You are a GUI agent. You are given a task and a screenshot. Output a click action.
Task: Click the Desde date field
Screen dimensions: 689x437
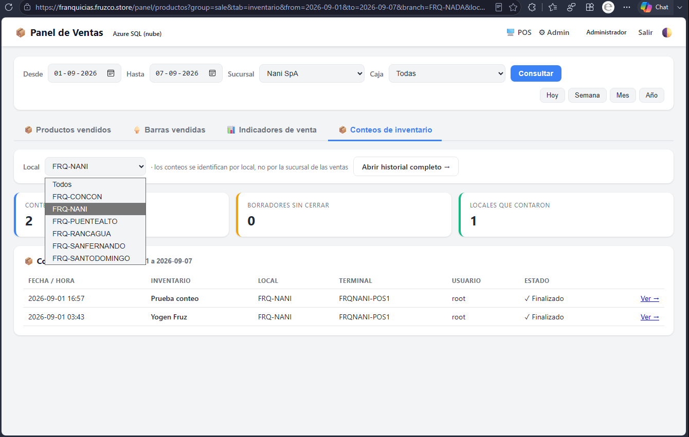[84, 73]
